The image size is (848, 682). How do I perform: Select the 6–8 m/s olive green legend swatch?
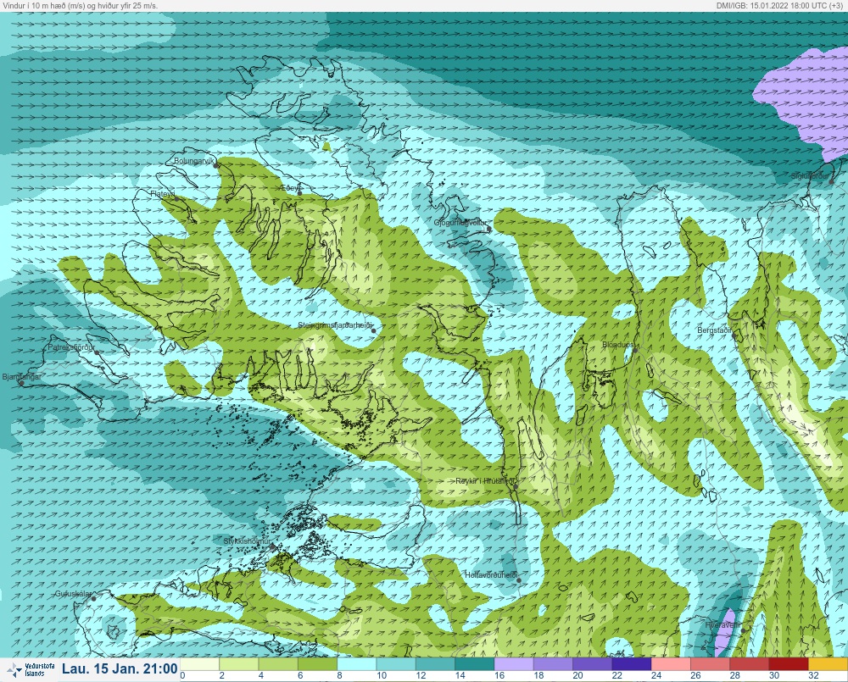tap(317, 663)
